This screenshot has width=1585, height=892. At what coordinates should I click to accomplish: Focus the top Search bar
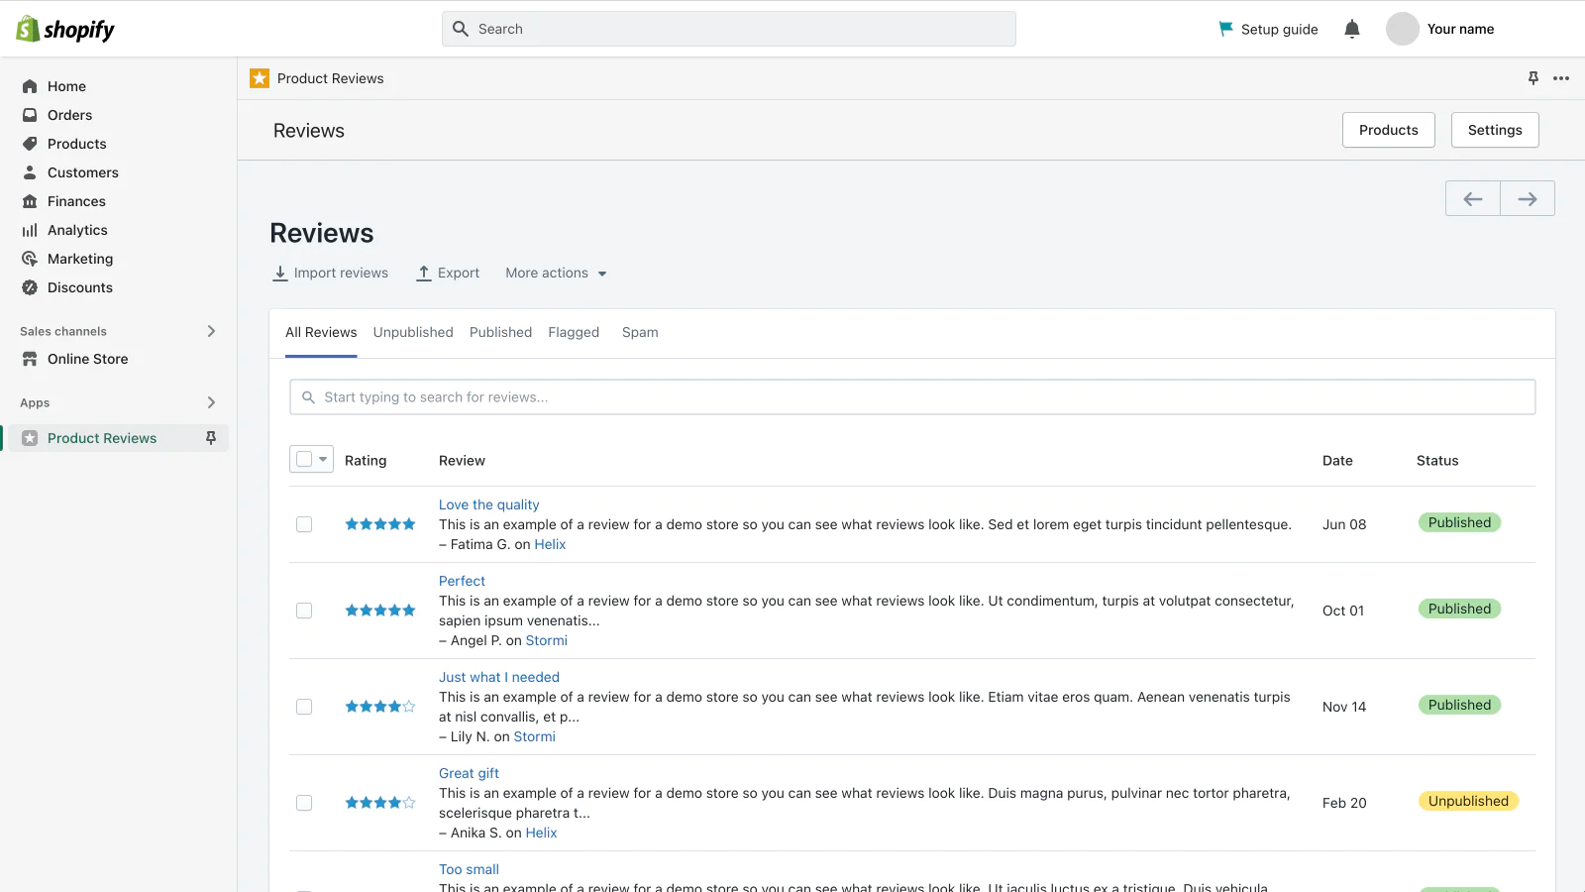coord(729,29)
